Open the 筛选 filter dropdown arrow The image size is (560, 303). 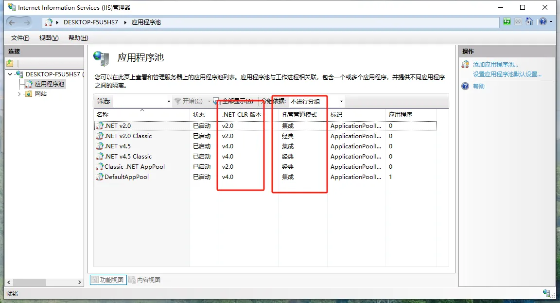coord(169,102)
